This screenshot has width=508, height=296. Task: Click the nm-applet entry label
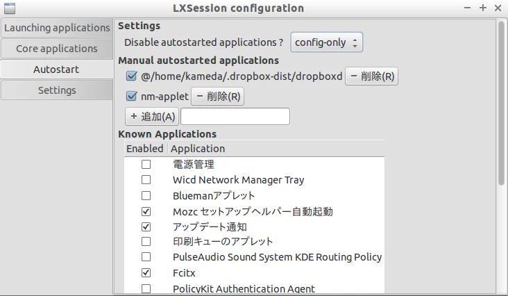click(x=164, y=97)
